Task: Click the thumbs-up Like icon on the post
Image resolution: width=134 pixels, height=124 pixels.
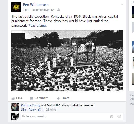Action: (13, 98)
